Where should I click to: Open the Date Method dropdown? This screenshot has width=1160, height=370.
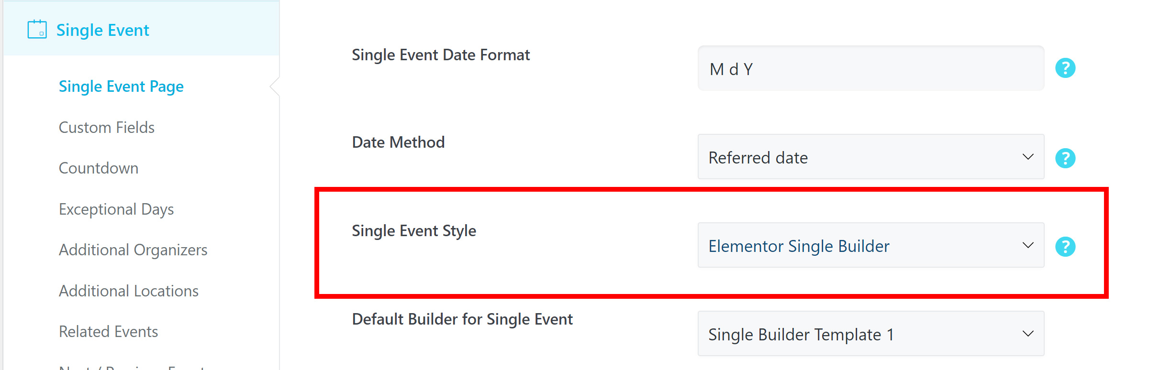click(x=870, y=157)
